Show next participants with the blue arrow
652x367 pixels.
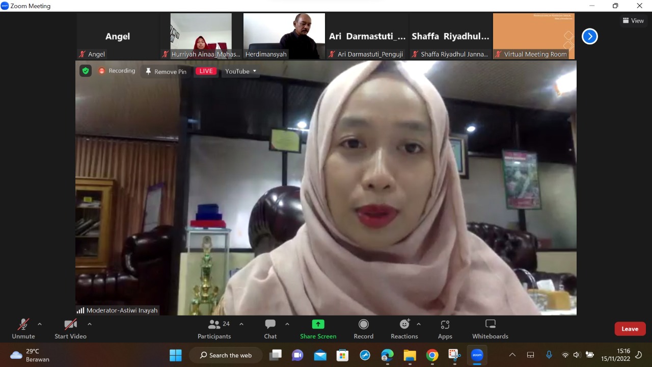(589, 36)
